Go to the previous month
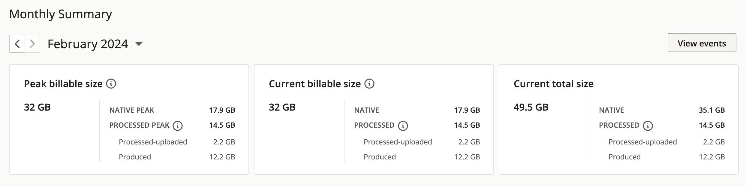Viewport: 746px width, 187px height. pos(17,44)
